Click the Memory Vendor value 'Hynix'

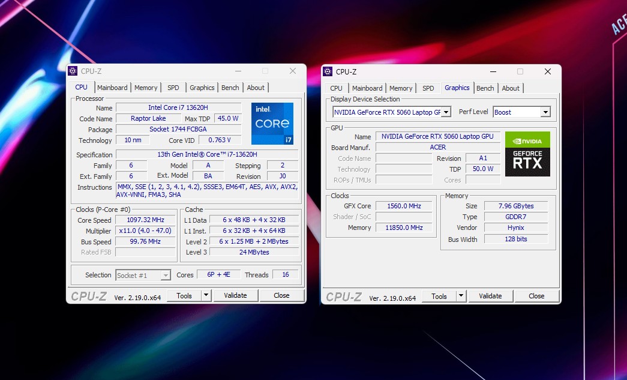pyautogui.click(x=516, y=228)
